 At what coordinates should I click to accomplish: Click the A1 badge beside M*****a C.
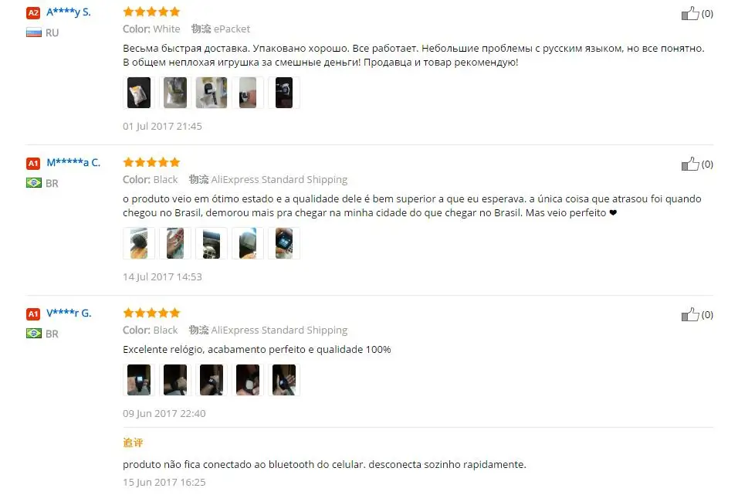[x=33, y=164]
